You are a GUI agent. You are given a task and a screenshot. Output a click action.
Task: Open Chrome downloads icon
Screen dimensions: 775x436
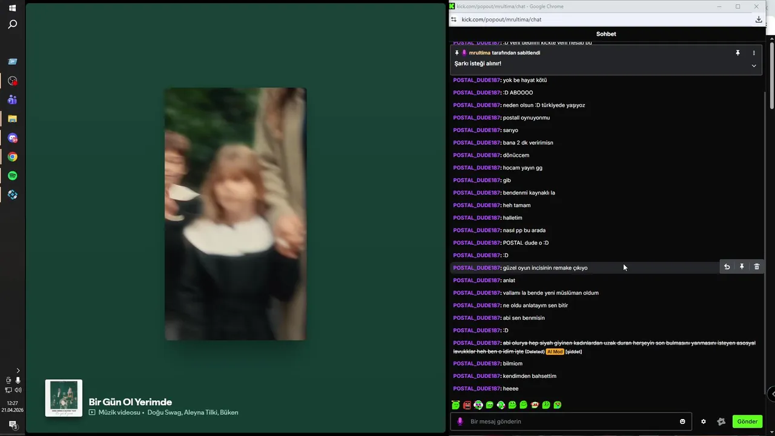point(759,19)
